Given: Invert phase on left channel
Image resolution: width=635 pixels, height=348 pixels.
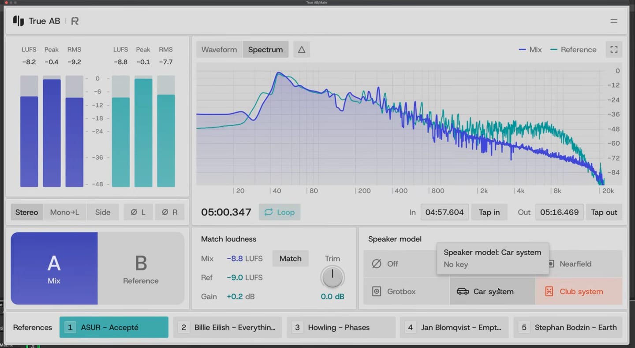Looking at the screenshot, I should click(x=138, y=212).
